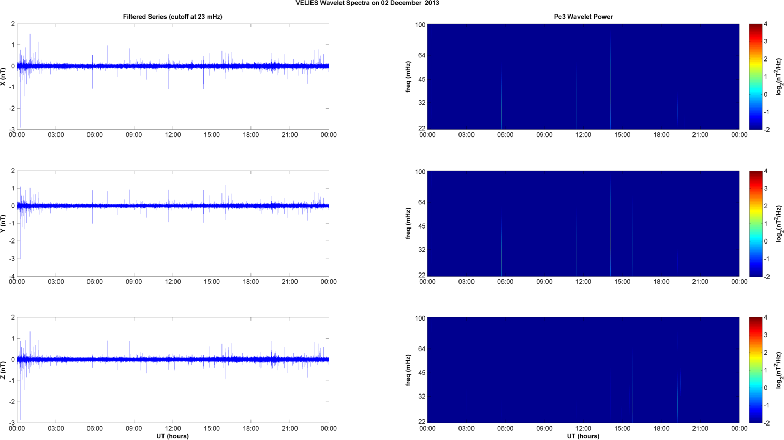Click the 15:00 tick under the top spectrogram
The image size is (784, 440).
[622, 135]
